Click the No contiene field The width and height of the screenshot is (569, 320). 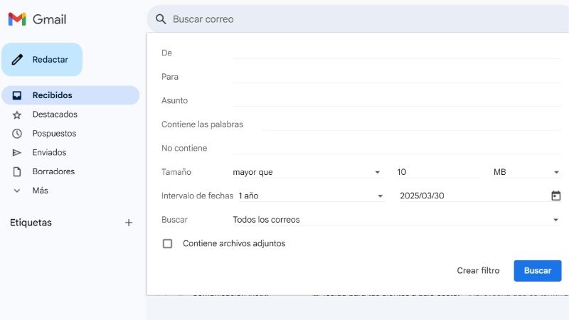click(397, 148)
